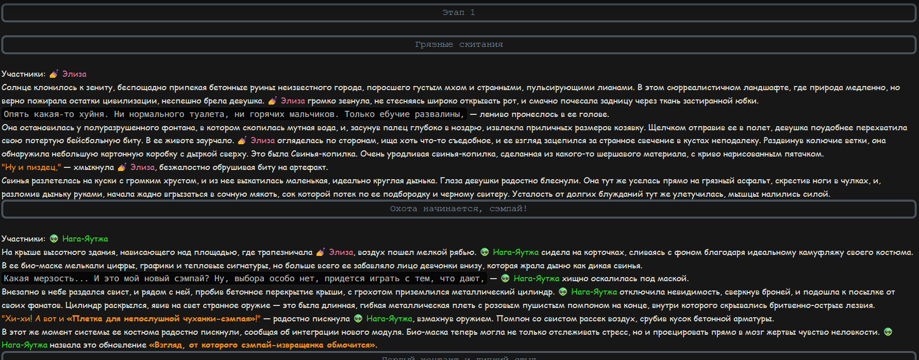Click 'Элиза' before 'безжалостно обрушивая биту'
The height and width of the screenshot is (360, 919).
(143, 167)
